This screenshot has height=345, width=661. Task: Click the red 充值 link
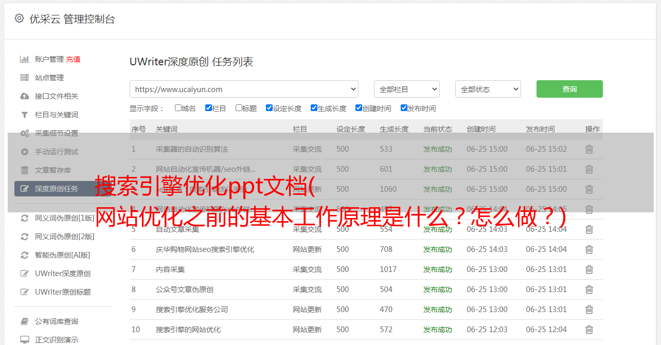point(73,59)
